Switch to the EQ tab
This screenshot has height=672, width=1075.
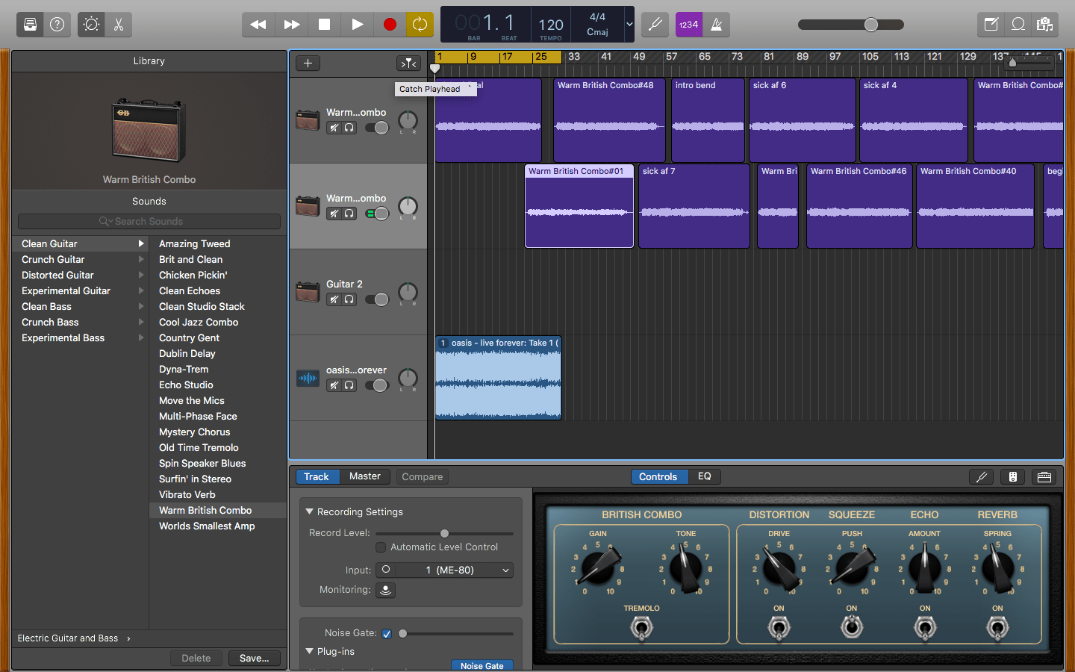pos(704,476)
